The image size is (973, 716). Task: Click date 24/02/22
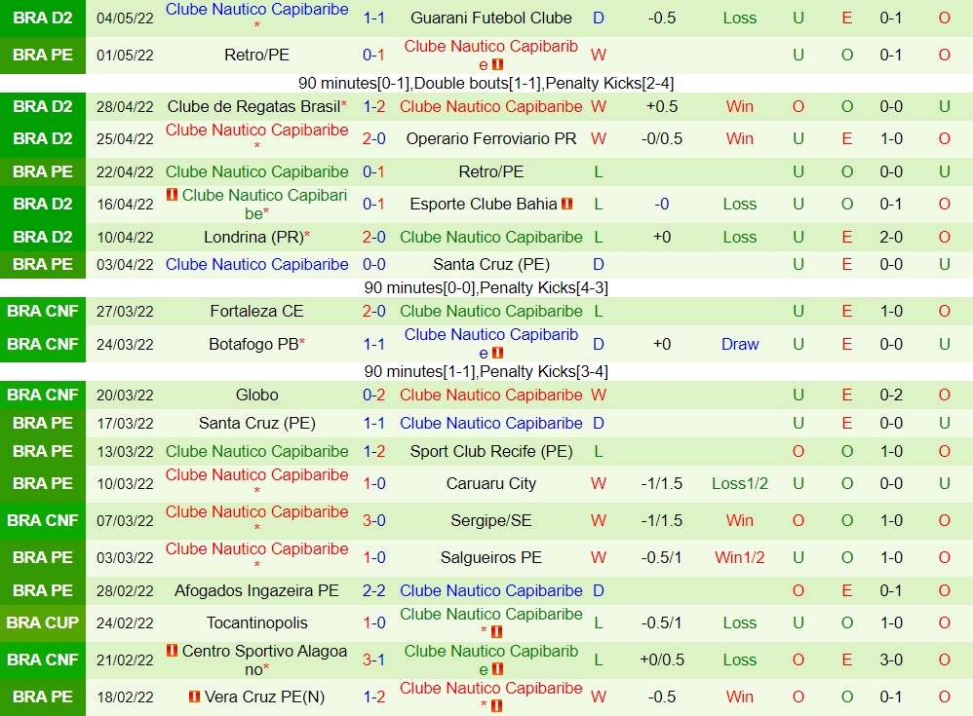click(x=125, y=623)
